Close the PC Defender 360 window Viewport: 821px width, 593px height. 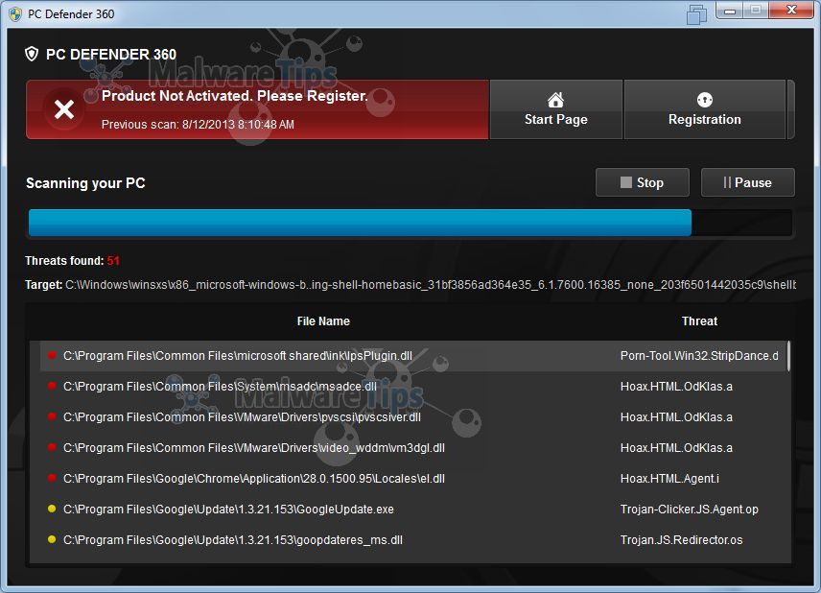pyautogui.click(x=791, y=11)
